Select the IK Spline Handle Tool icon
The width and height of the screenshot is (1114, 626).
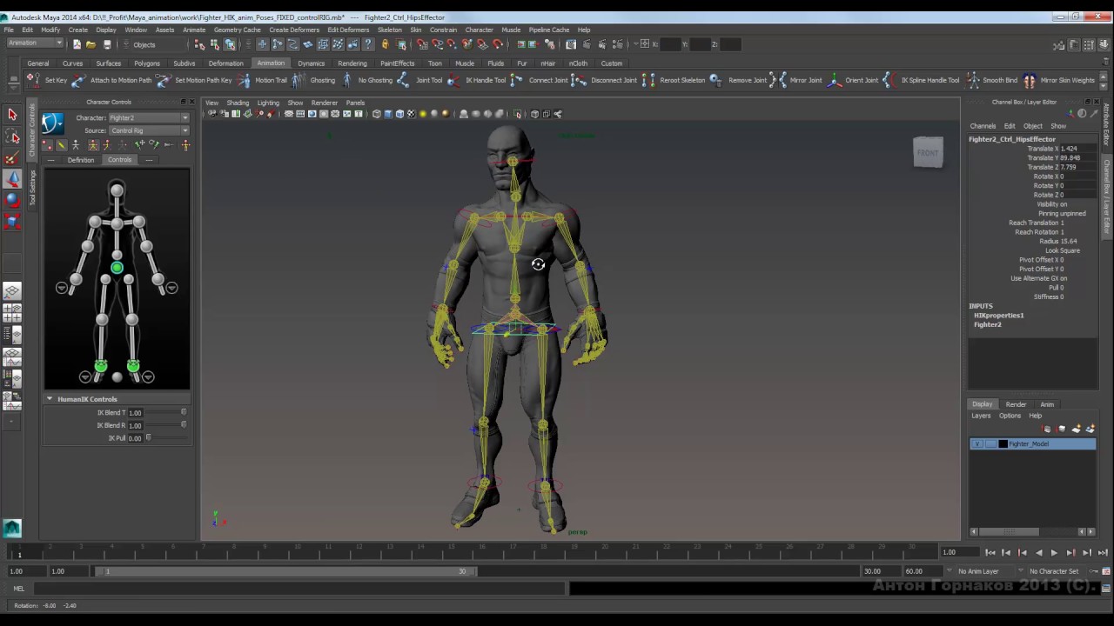coord(889,80)
